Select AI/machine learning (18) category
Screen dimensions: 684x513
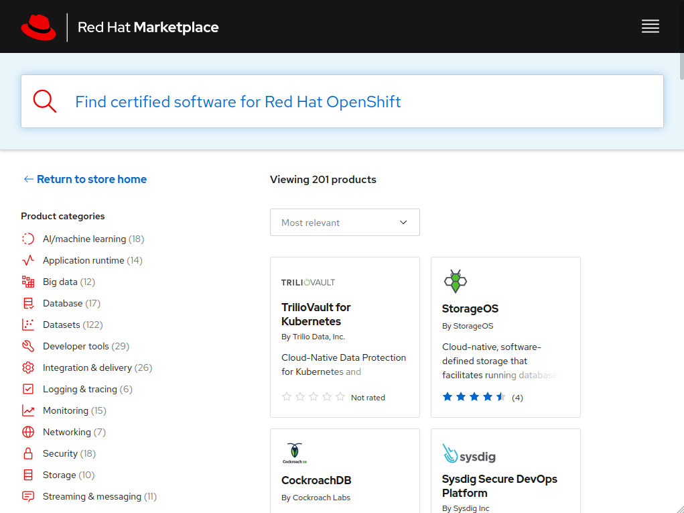pos(93,239)
